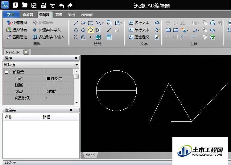Click 多边形实体输入 button
The width and height of the screenshot is (231, 165).
48,37
